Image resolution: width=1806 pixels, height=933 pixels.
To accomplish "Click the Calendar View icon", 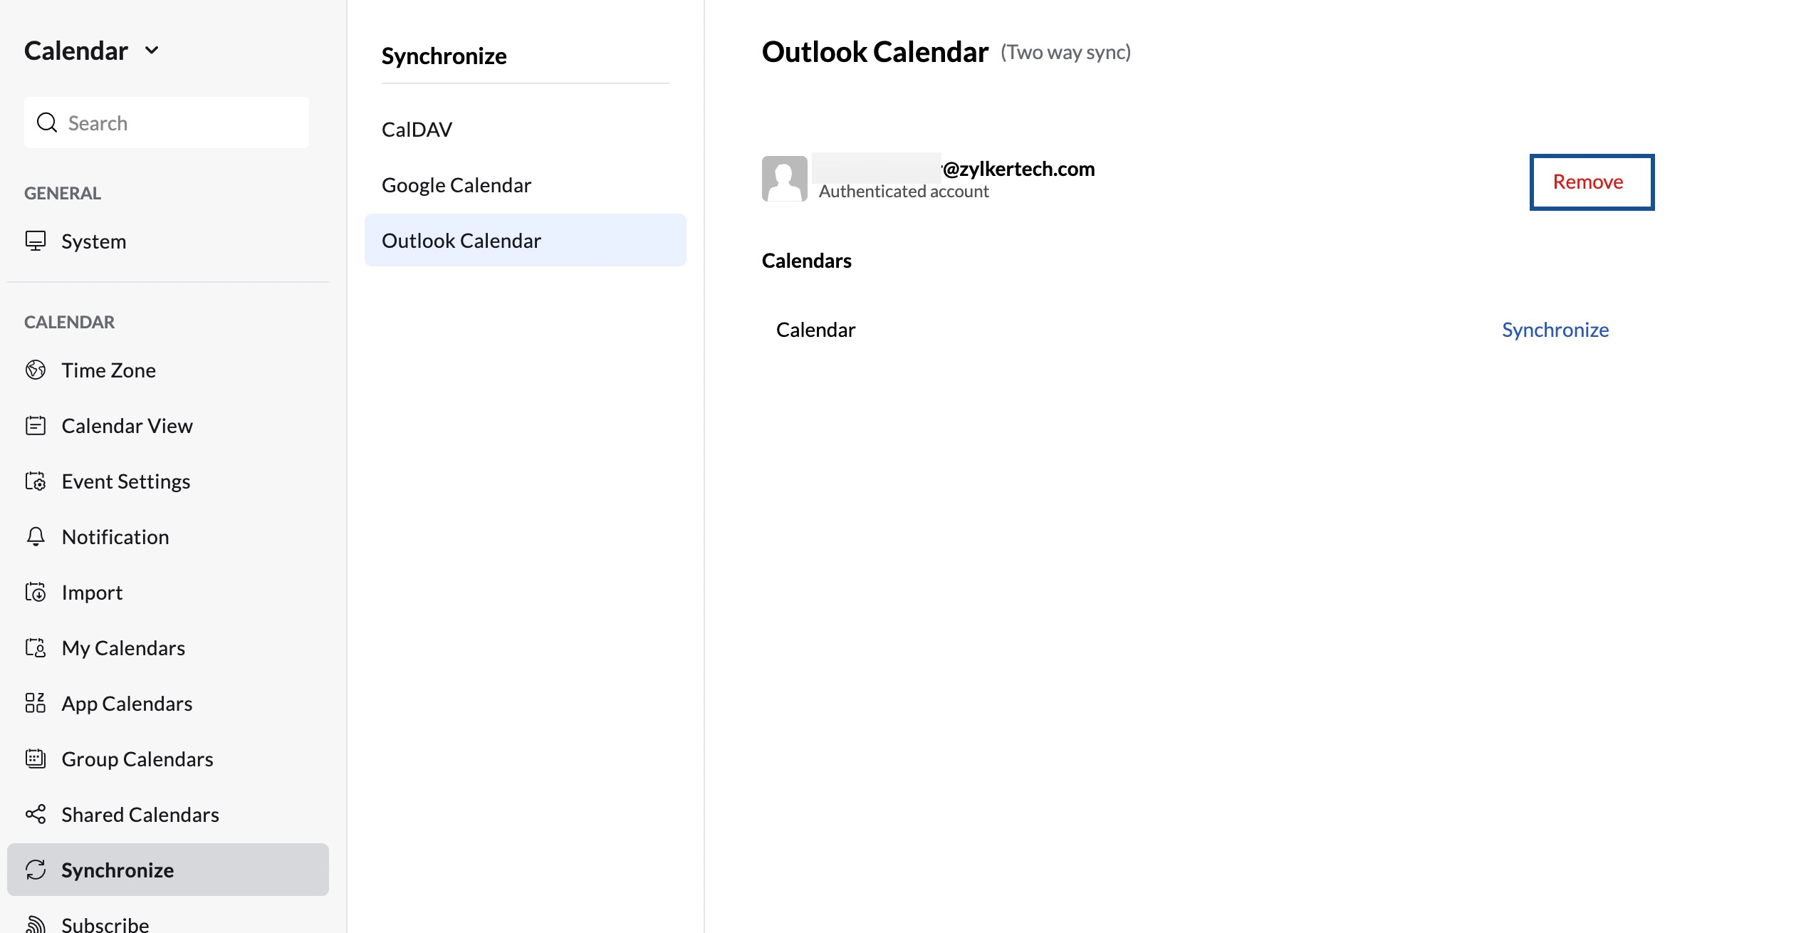I will pyautogui.click(x=36, y=425).
